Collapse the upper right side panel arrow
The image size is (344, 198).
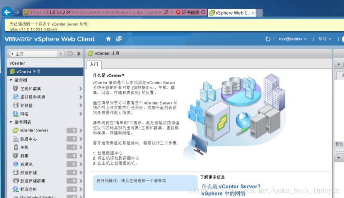pos(339,64)
